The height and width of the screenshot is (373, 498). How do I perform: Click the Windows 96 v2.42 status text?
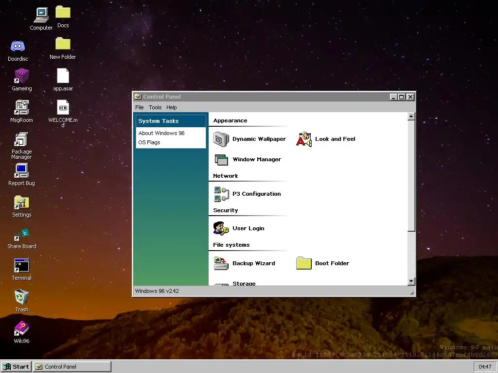pos(157,291)
